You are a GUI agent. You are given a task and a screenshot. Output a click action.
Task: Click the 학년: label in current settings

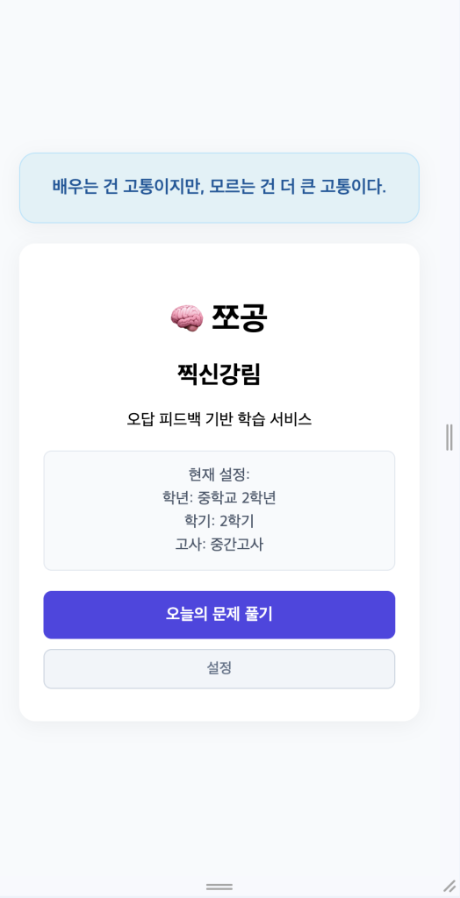pyautogui.click(x=178, y=498)
